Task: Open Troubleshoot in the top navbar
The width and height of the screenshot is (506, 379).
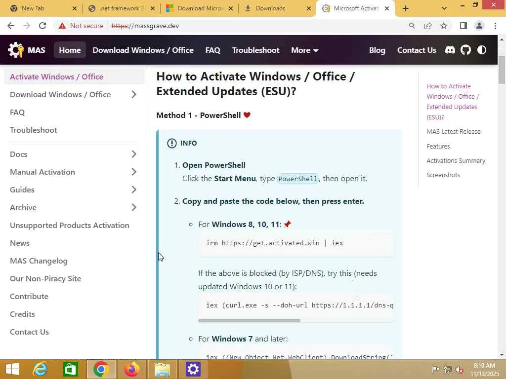Action: pos(255,50)
